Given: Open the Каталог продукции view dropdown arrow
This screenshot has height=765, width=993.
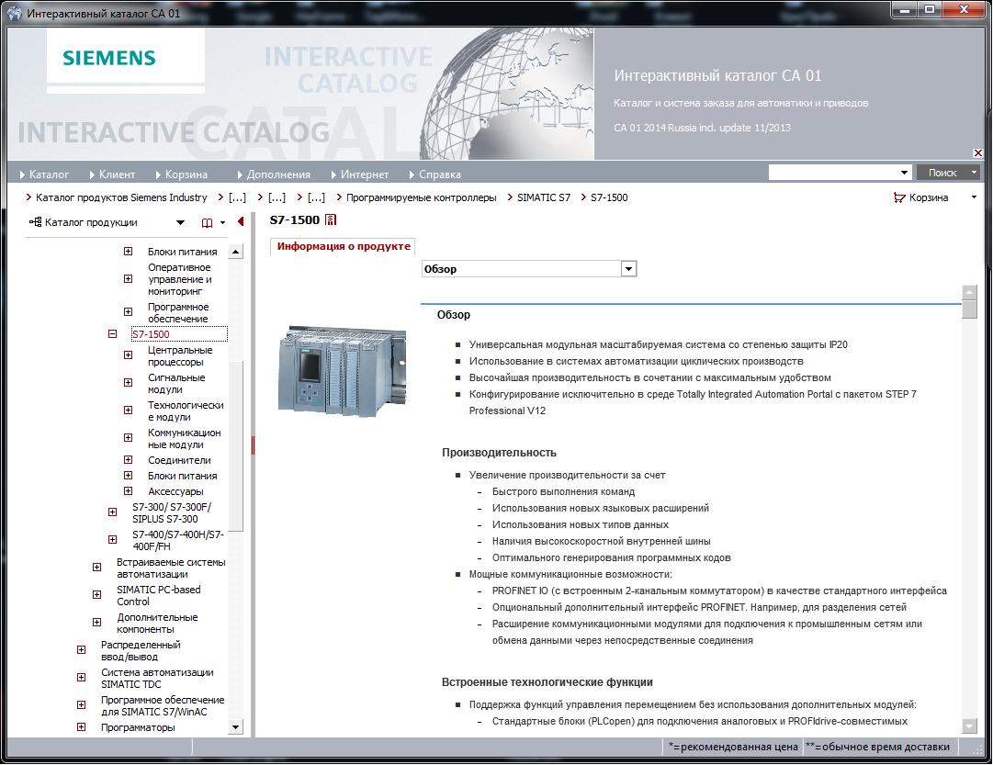Looking at the screenshot, I should tap(180, 223).
